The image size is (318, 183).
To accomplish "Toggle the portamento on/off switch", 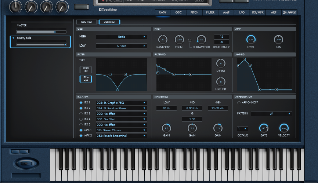I will [189, 40].
